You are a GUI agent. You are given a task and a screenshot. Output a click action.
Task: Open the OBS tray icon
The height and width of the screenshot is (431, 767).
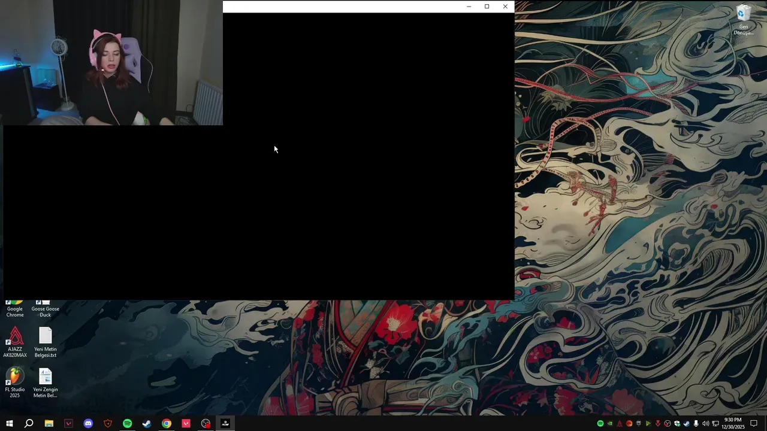tap(668, 423)
